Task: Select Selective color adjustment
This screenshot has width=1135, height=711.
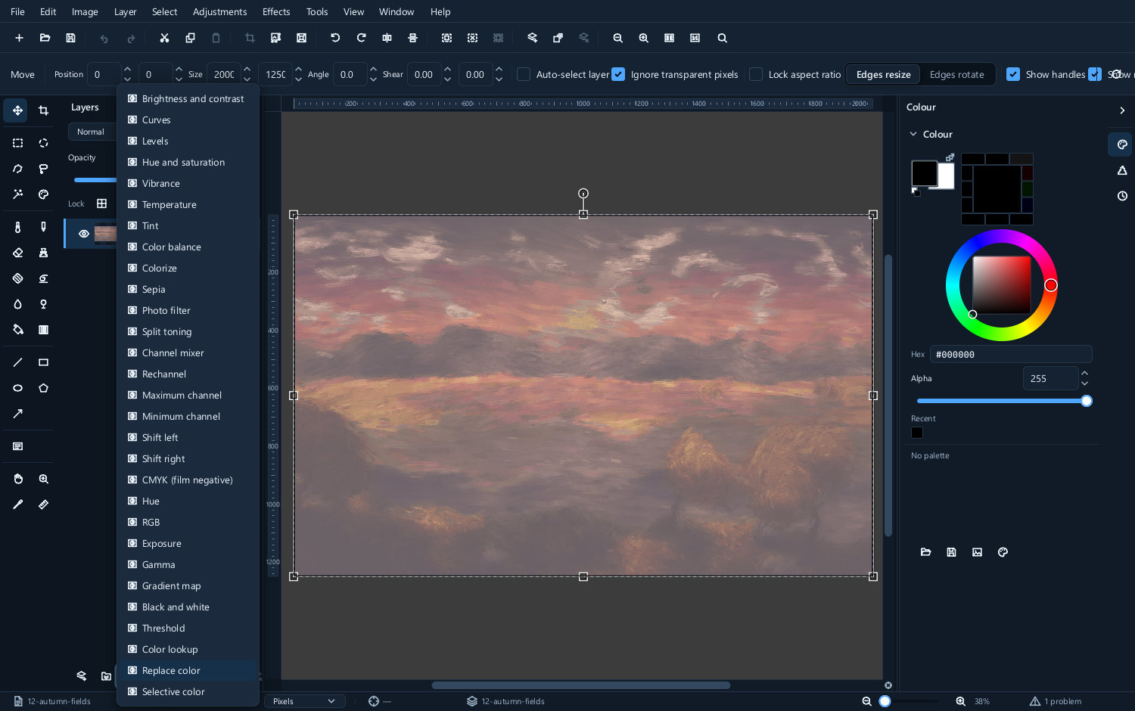Action: pos(188,691)
